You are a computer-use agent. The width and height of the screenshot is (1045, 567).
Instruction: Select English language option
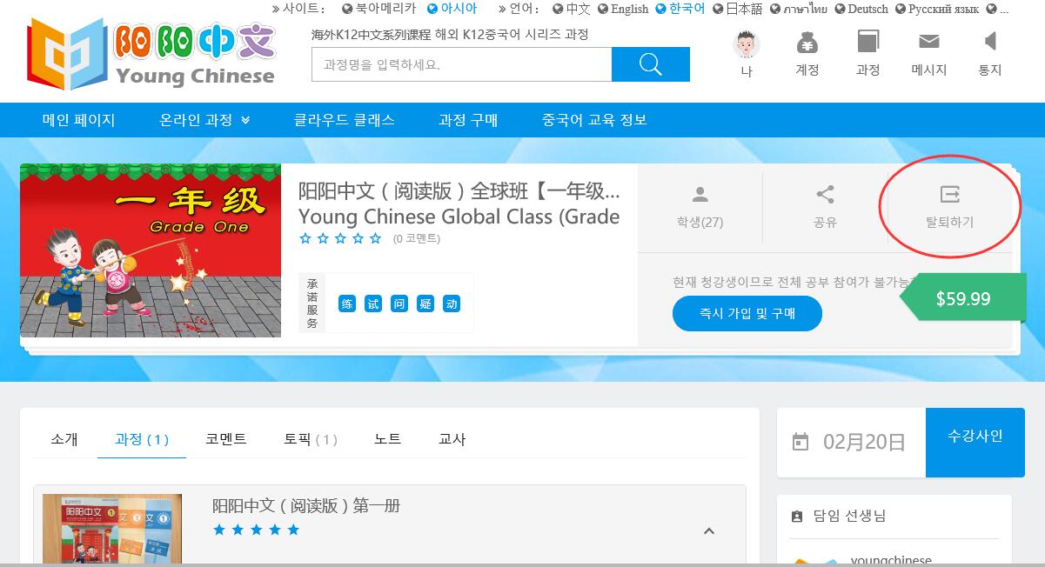coord(623,9)
